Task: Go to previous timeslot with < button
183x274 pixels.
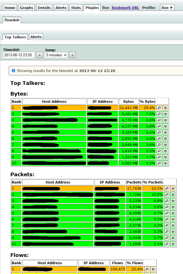Action: [x=40, y=55]
